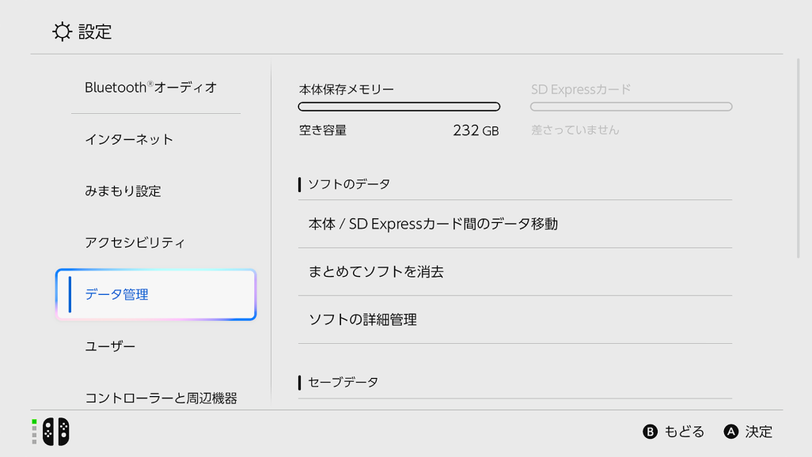812x457 pixels.
Task: Click the settings gear icon at top
Action: tap(63, 32)
